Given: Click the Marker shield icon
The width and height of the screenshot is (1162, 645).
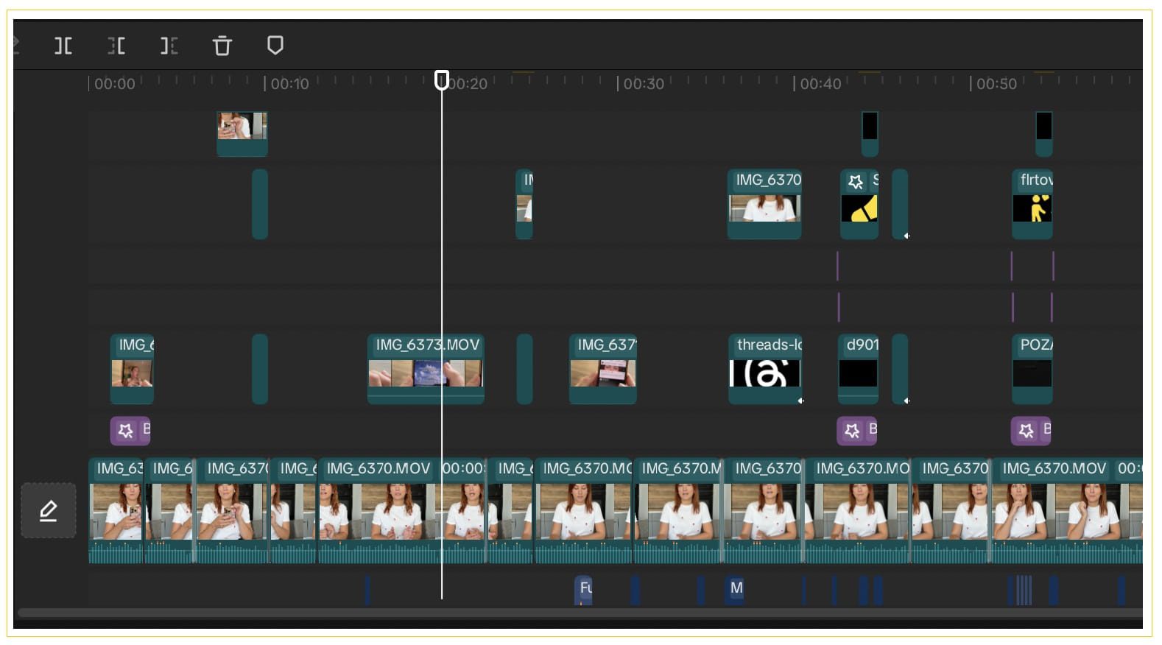Looking at the screenshot, I should coord(275,46).
